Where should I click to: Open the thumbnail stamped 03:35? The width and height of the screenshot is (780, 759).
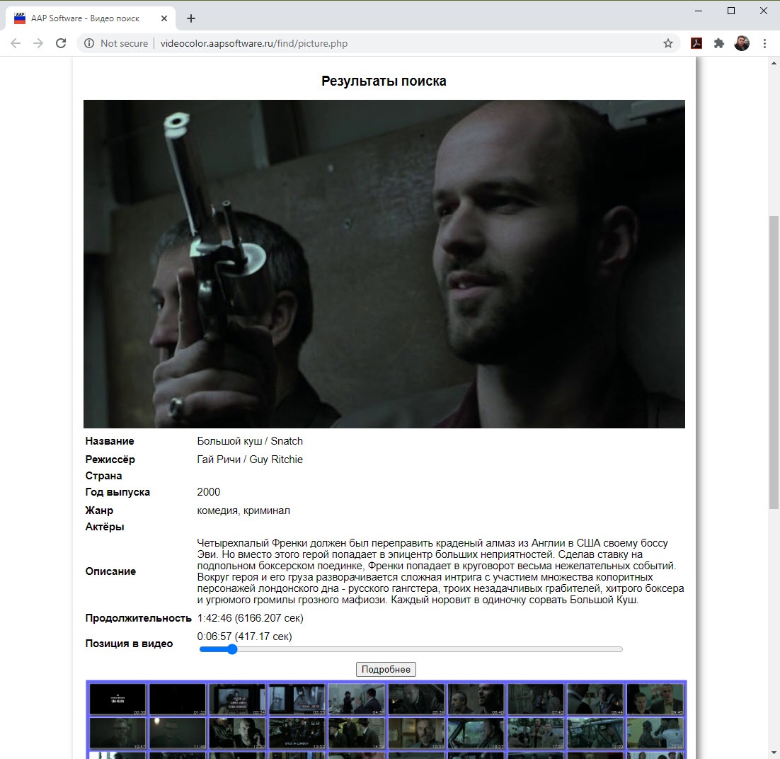297,699
